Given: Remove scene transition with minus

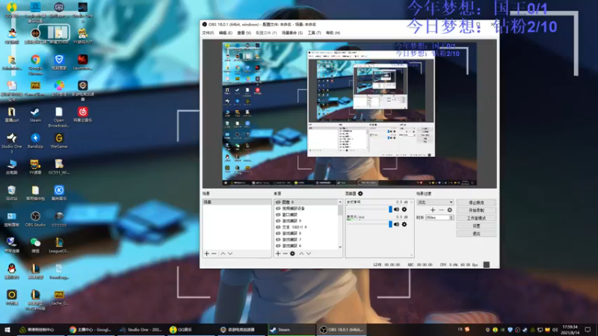Looking at the screenshot, I should [441, 210].
